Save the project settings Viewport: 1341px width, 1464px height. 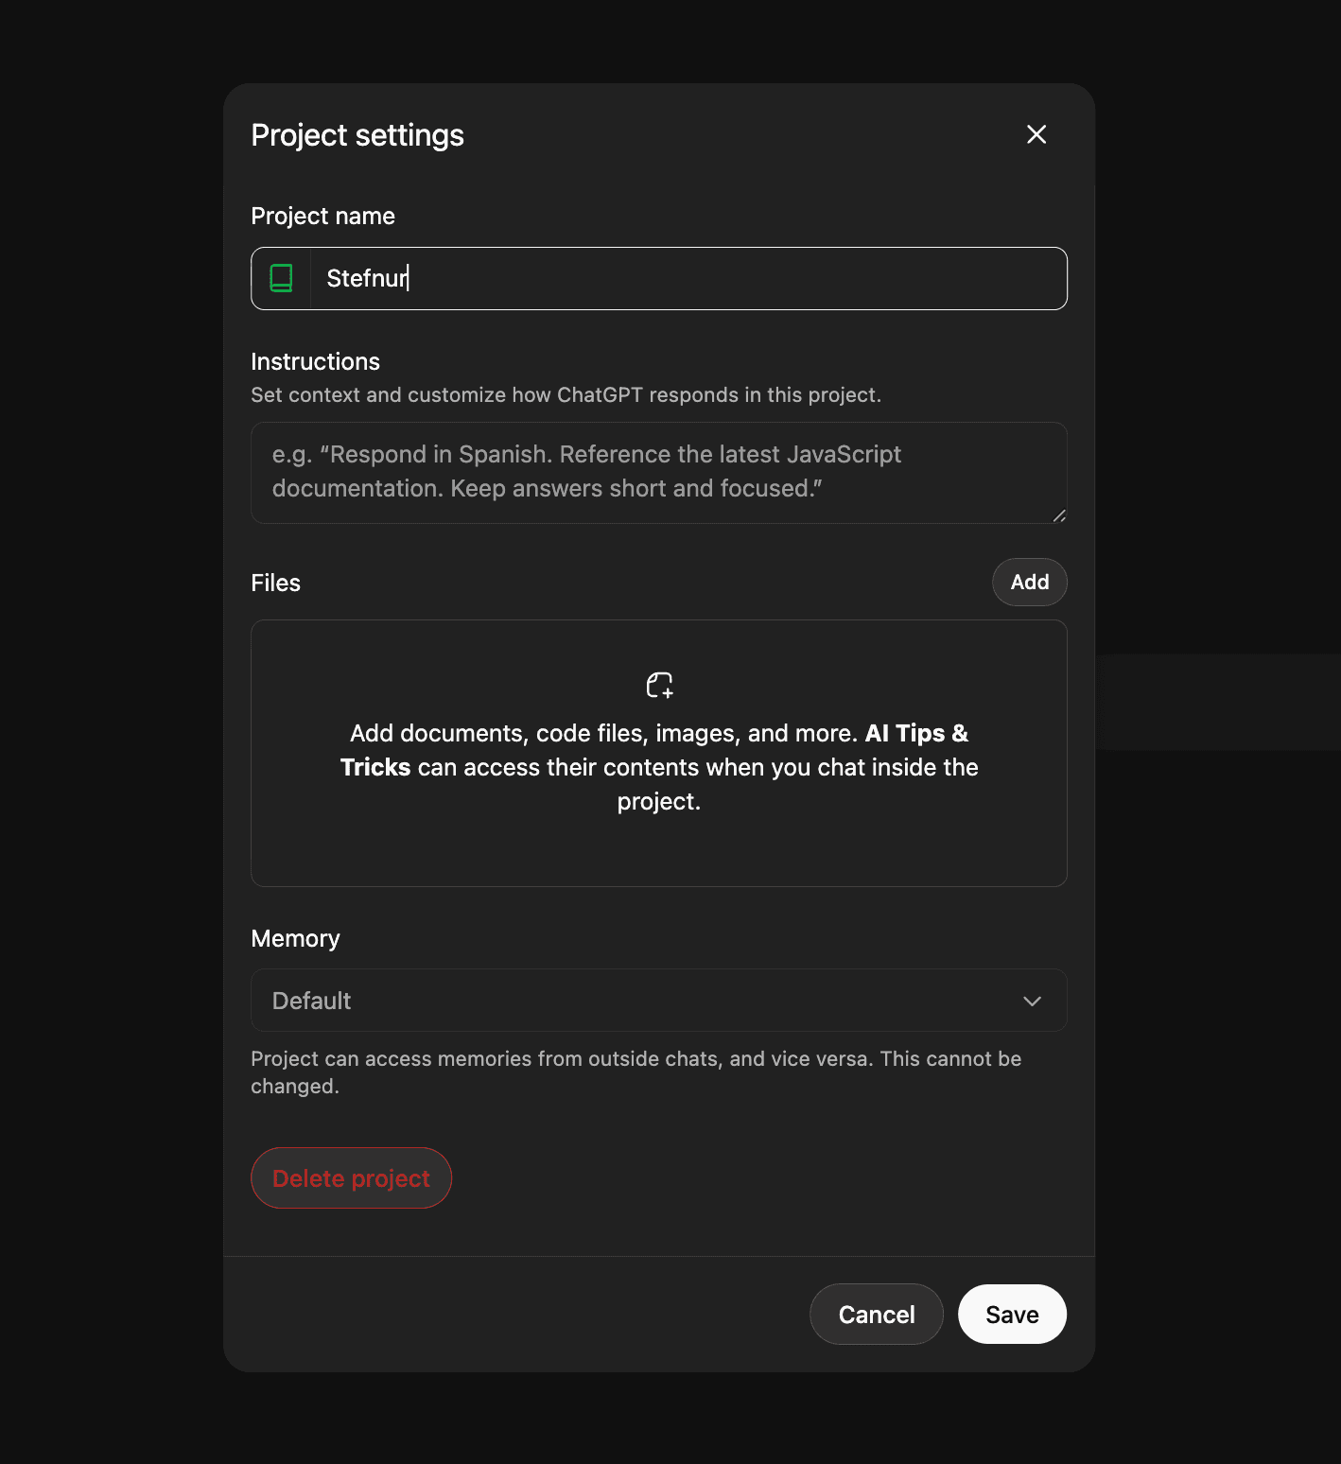(1012, 1314)
